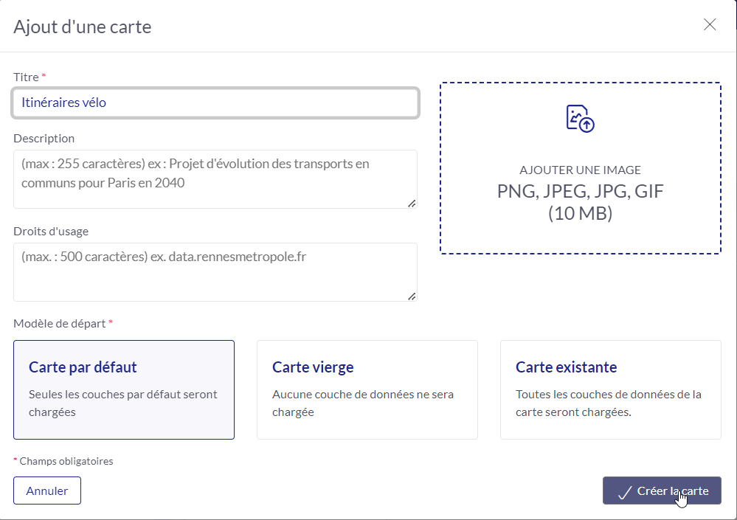Viewport: 737px width, 520px height.
Task: Click the Droits d'usage field resize handle
Action: [x=412, y=297]
